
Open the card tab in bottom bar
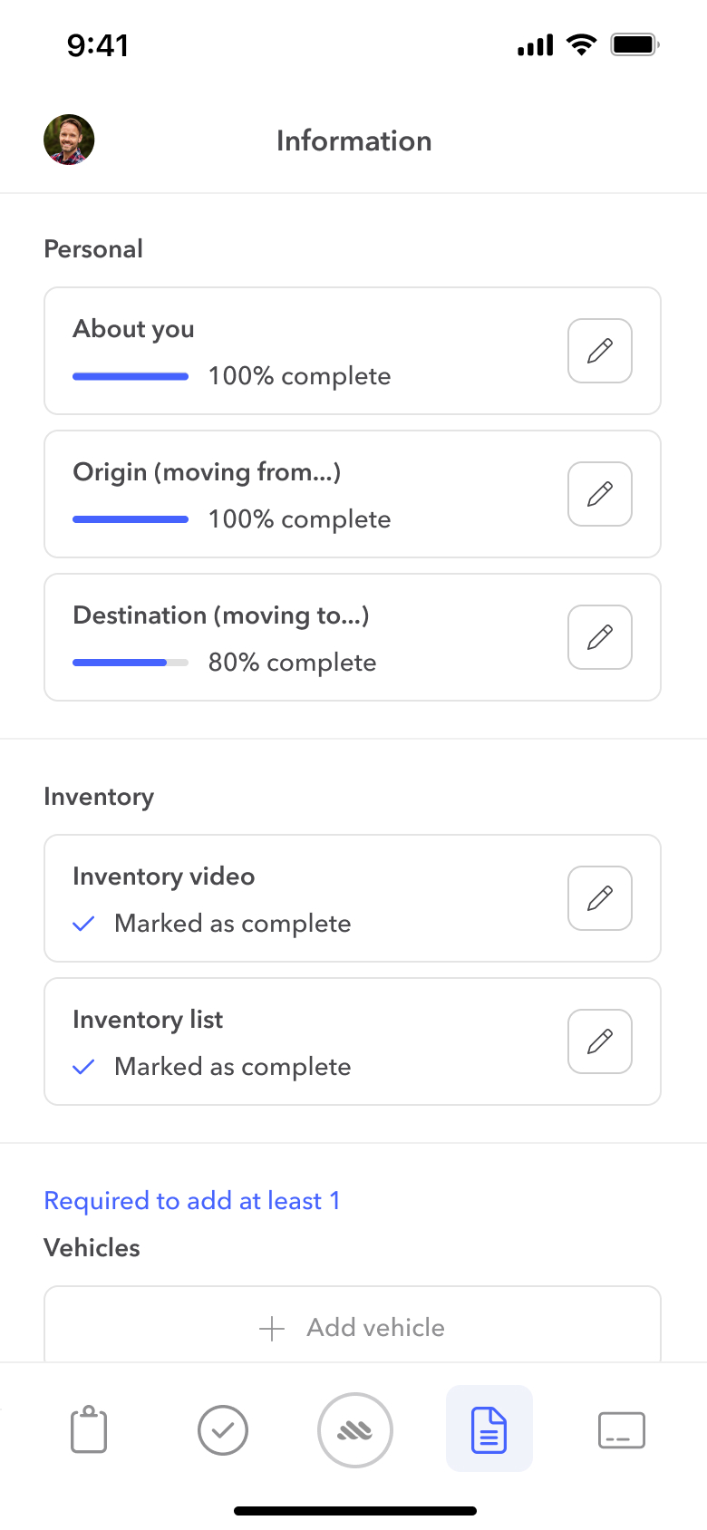(622, 1430)
